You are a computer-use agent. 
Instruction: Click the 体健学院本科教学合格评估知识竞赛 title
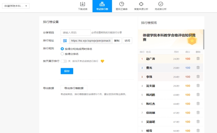(x=169, y=37)
